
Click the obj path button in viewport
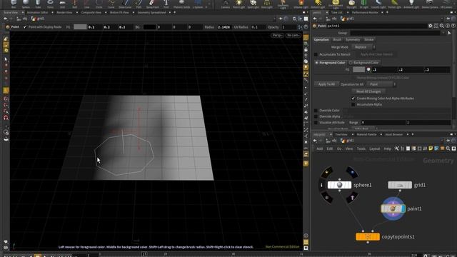22,19
